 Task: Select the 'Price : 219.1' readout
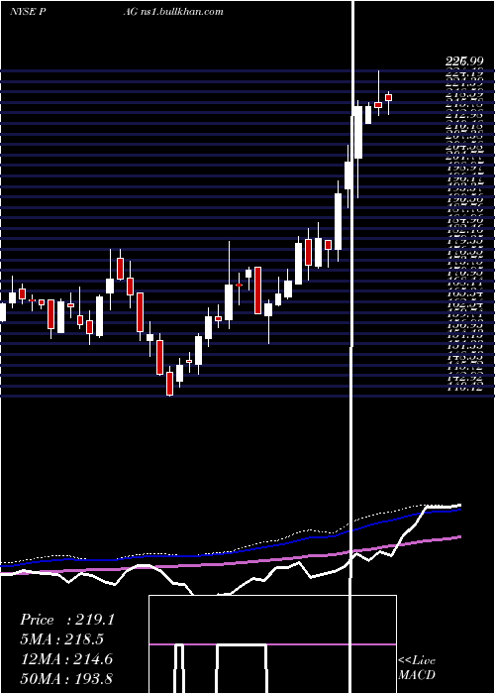(x=67, y=620)
